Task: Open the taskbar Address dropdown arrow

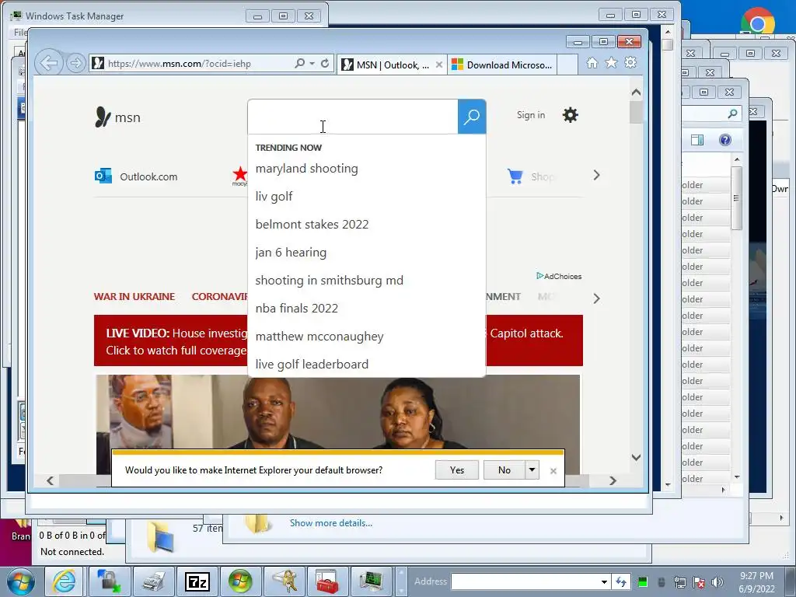Action: pos(604,581)
